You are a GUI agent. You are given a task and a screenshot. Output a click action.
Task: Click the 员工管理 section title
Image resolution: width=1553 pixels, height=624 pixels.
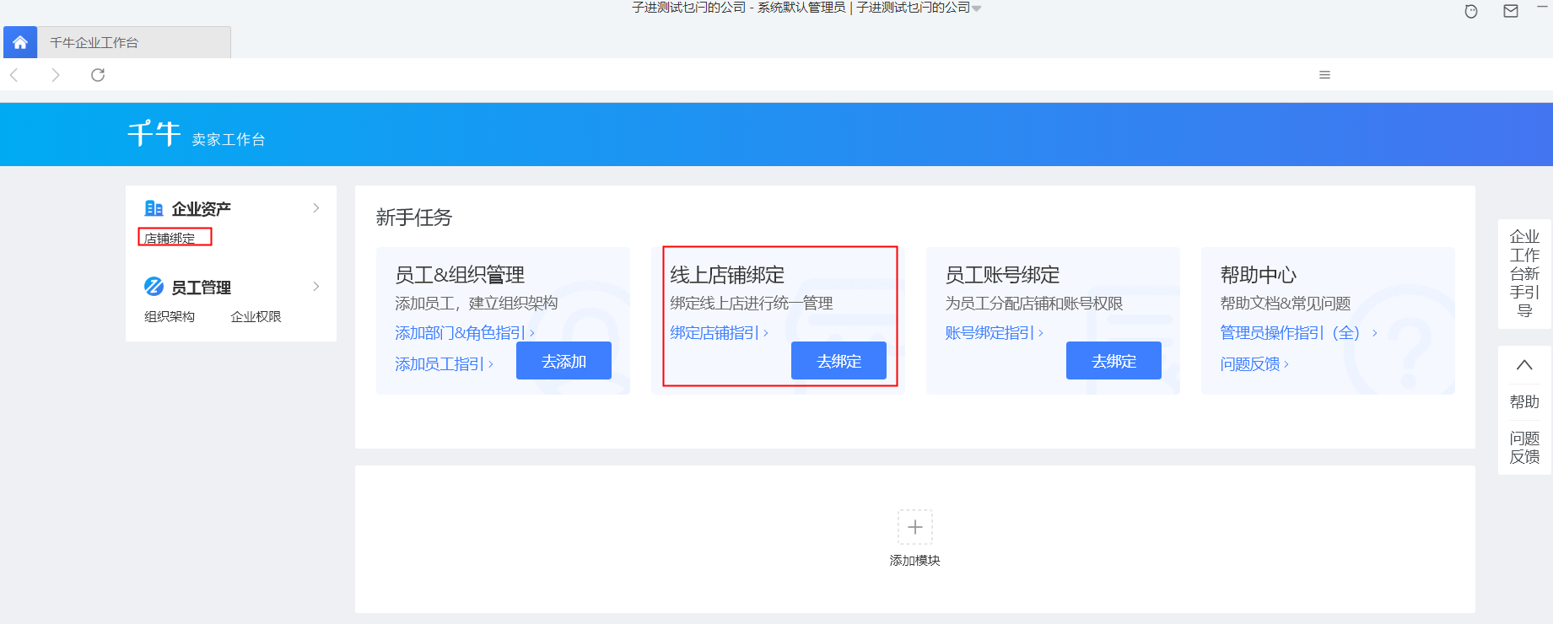(x=202, y=288)
